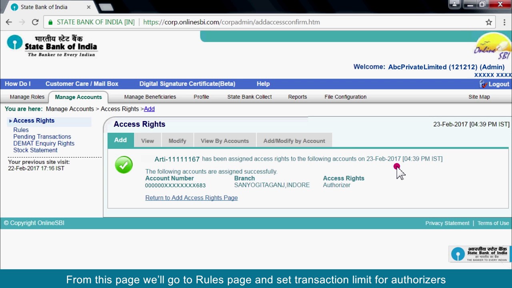Viewport: 512px width, 288px height.
Task: Click the previous site visit date
Action: point(36,168)
